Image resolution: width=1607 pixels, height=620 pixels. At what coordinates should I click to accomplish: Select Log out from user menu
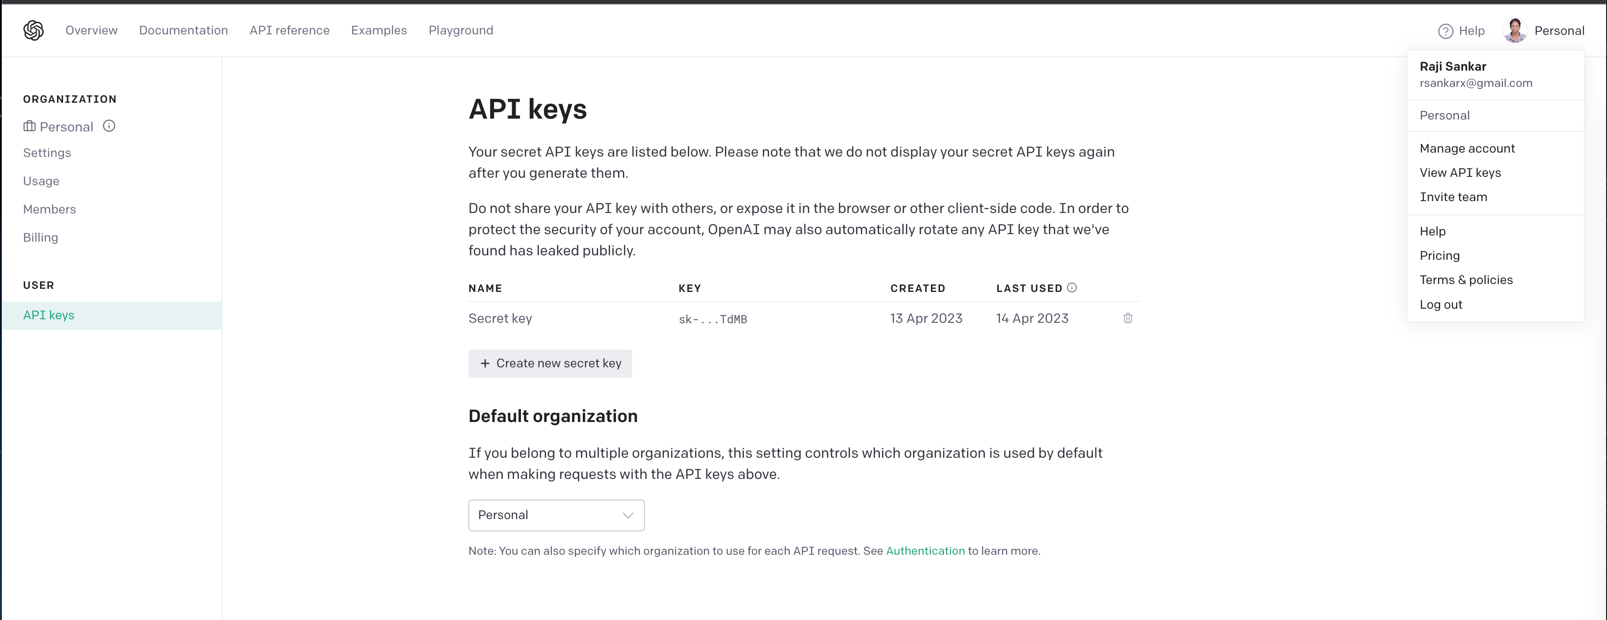click(1441, 304)
